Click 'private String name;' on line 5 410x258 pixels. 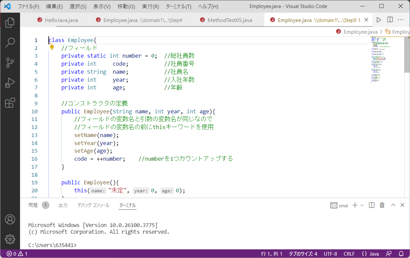pos(95,72)
